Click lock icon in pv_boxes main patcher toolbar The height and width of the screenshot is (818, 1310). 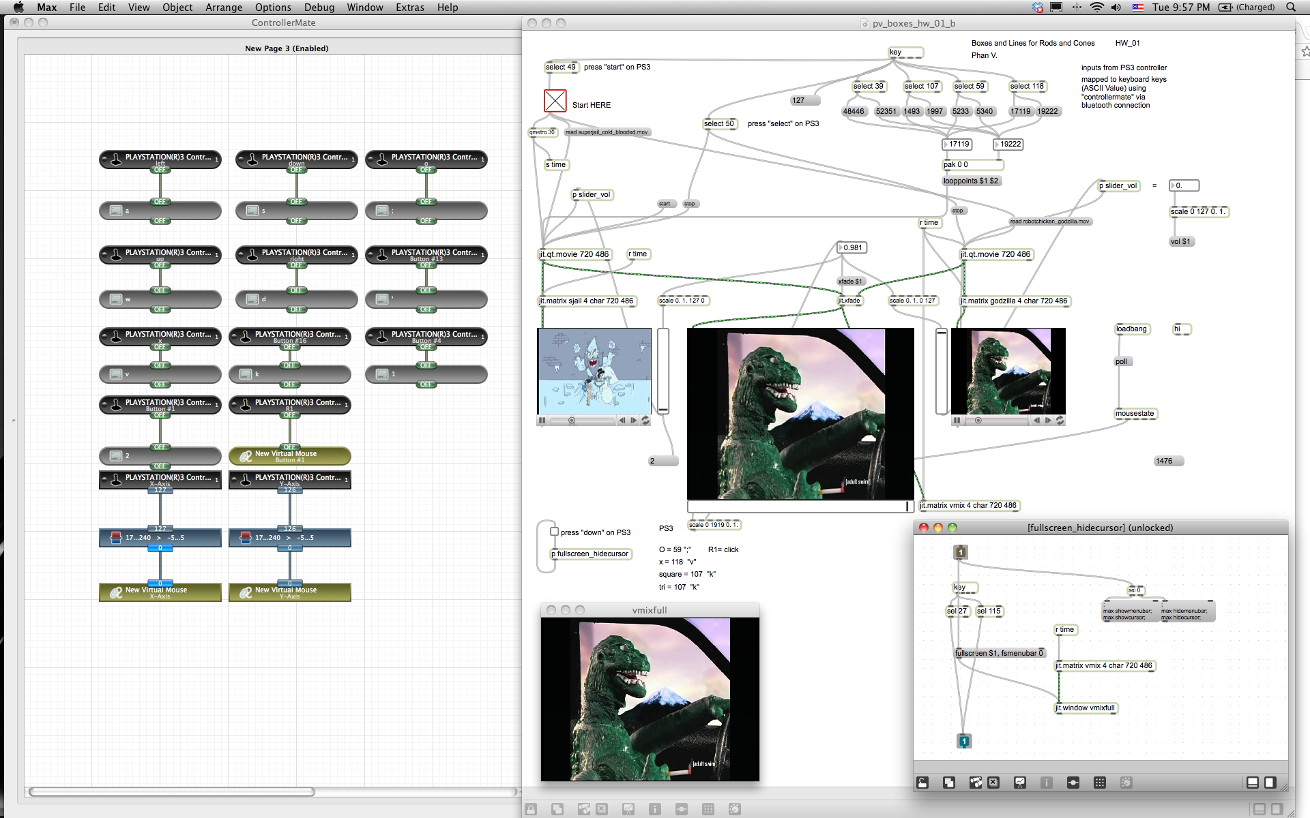[531, 809]
